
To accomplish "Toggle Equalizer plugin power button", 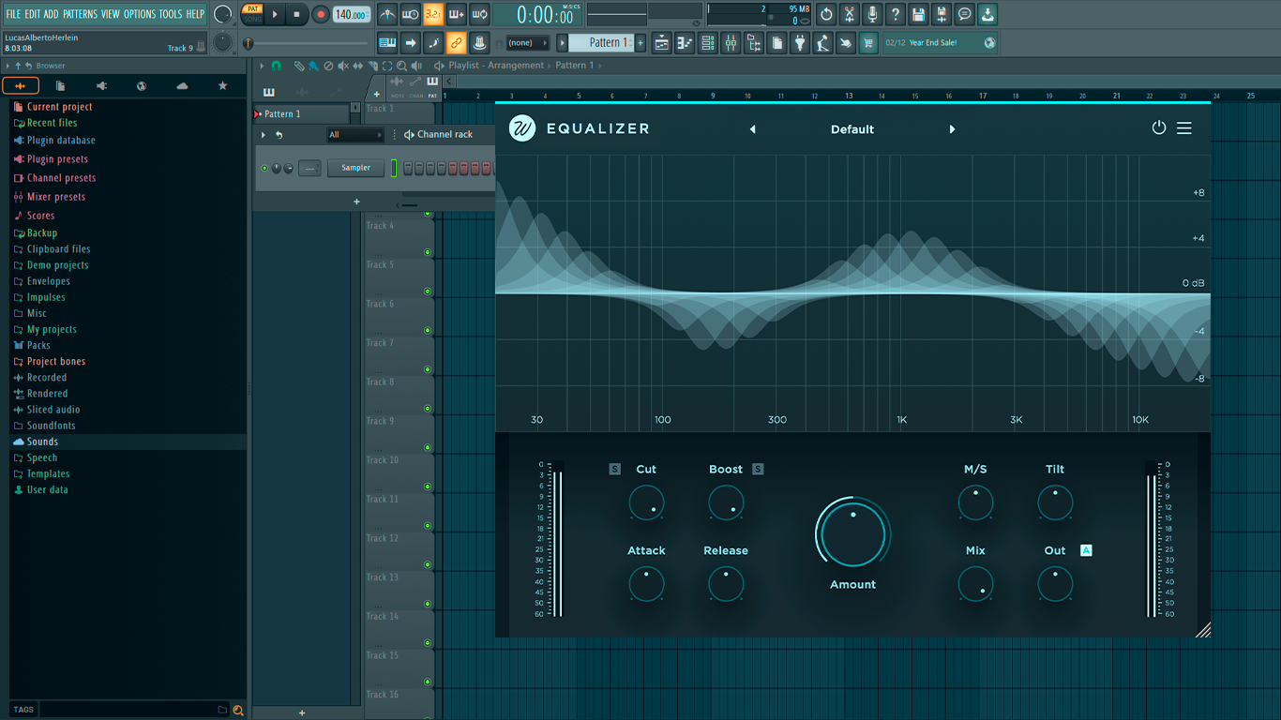I will point(1159,127).
